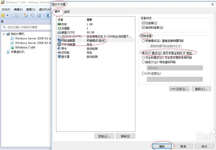Screen dimensions: 216x150
Task: Click the 帮助 button beside 取消
Action: click(204, 146)
